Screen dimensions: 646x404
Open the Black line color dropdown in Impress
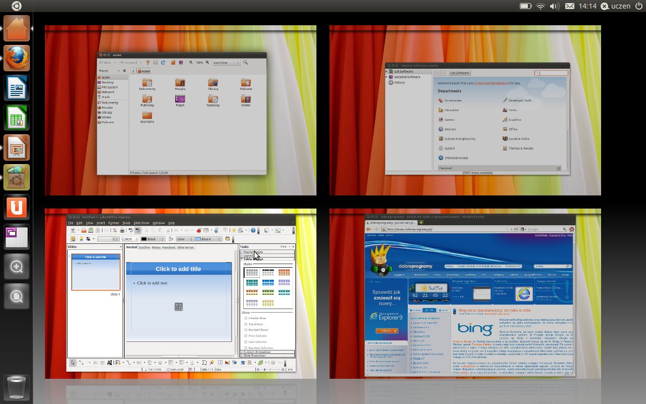(154, 239)
